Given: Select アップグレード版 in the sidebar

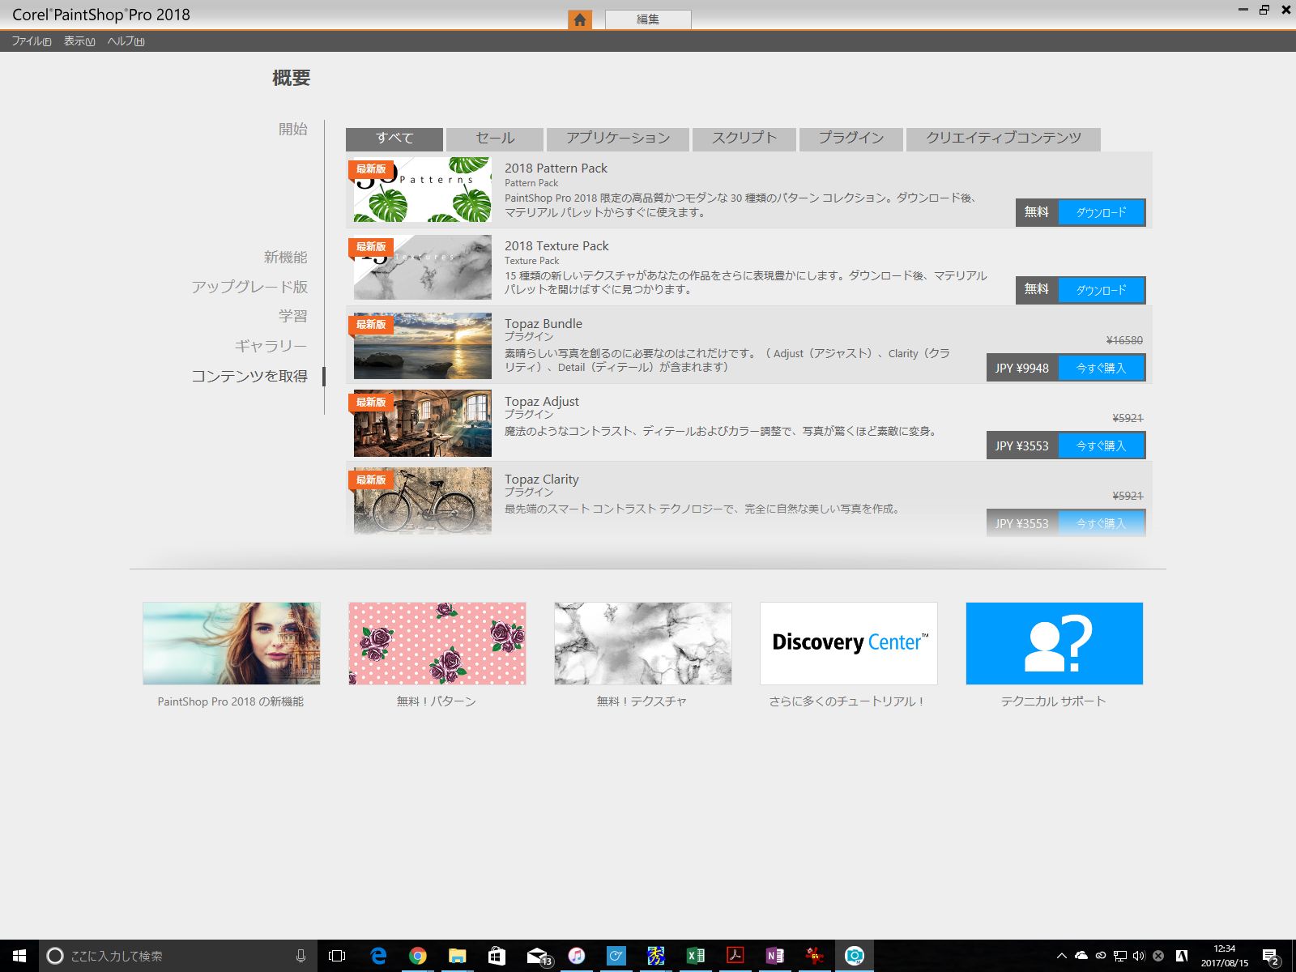Looking at the screenshot, I should 249,287.
